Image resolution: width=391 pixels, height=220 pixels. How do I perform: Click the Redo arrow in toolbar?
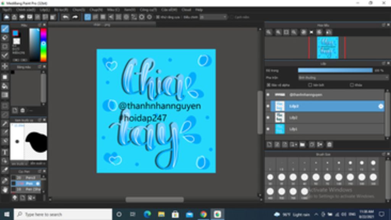click(75, 17)
